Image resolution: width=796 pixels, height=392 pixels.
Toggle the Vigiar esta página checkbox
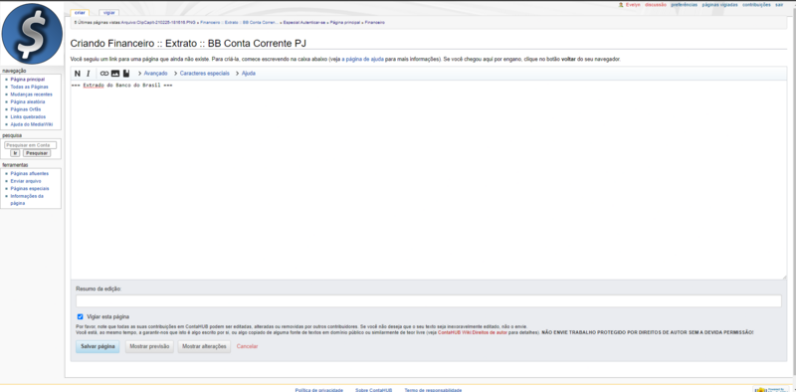80,316
